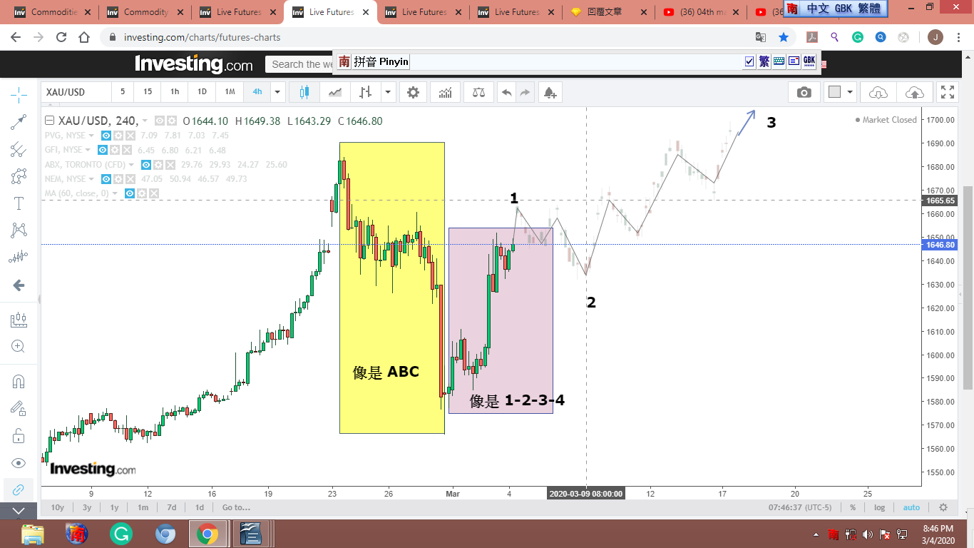
Task: Open the bar style dropdown arrow
Action: [388, 92]
